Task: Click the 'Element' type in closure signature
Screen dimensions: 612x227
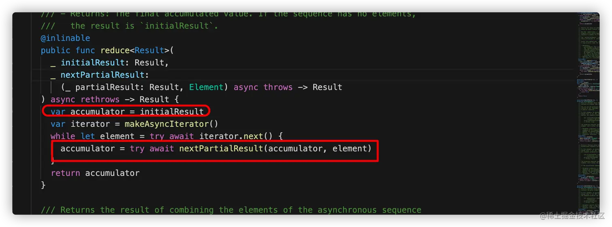Action: (206, 87)
